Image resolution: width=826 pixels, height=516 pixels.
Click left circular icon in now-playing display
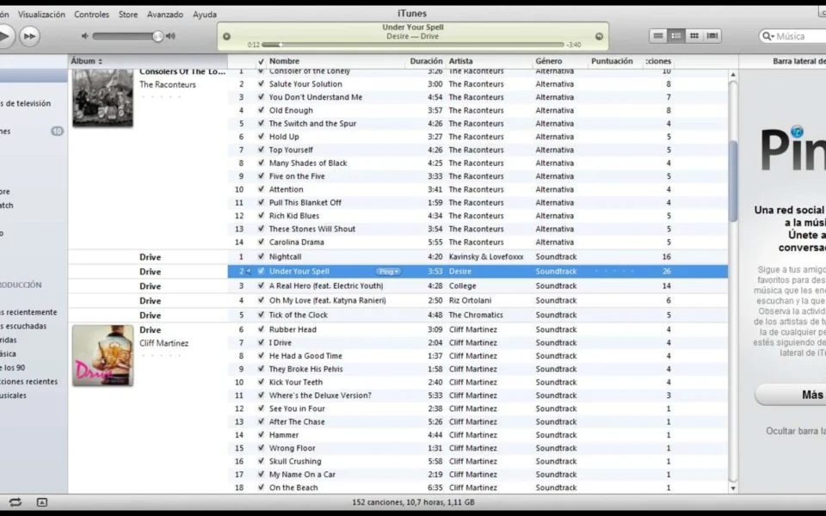pos(226,36)
